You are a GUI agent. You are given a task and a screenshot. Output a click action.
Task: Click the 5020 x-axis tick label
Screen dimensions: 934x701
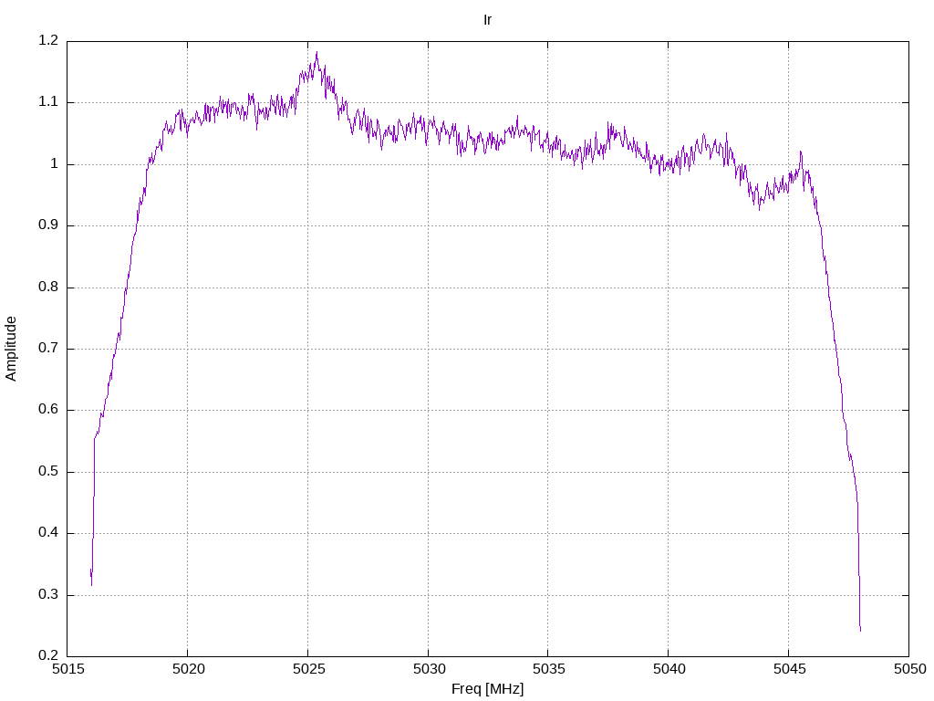(187, 669)
